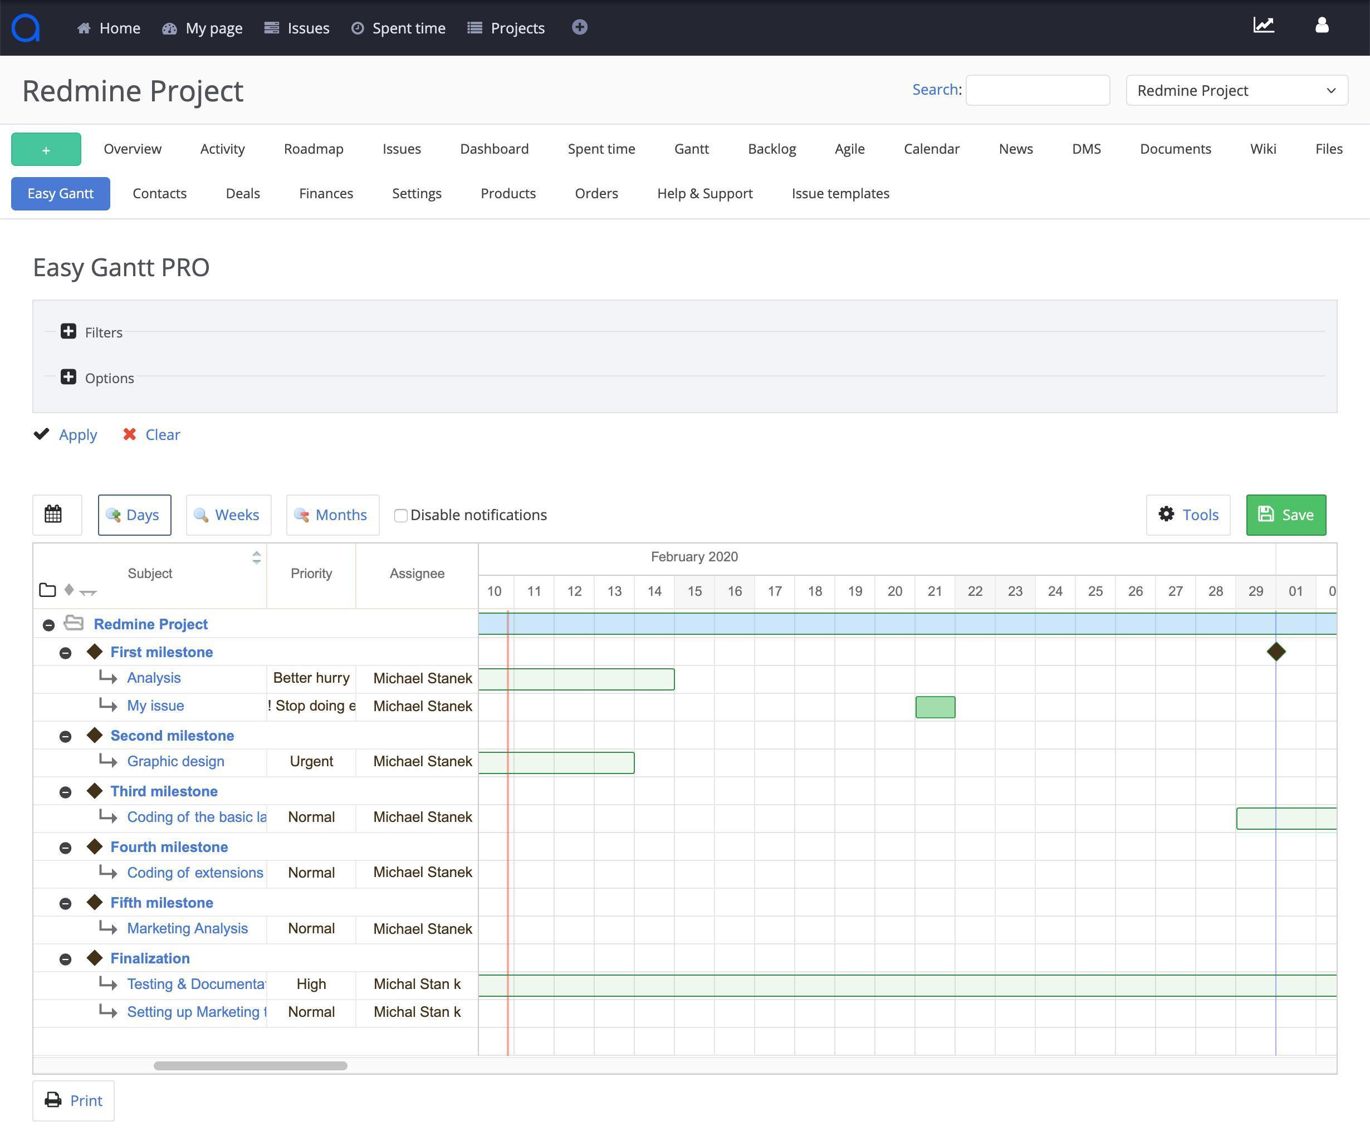The height and width of the screenshot is (1131, 1370).
Task: Click the diamond icon next to Finalization
Action: pos(95,958)
